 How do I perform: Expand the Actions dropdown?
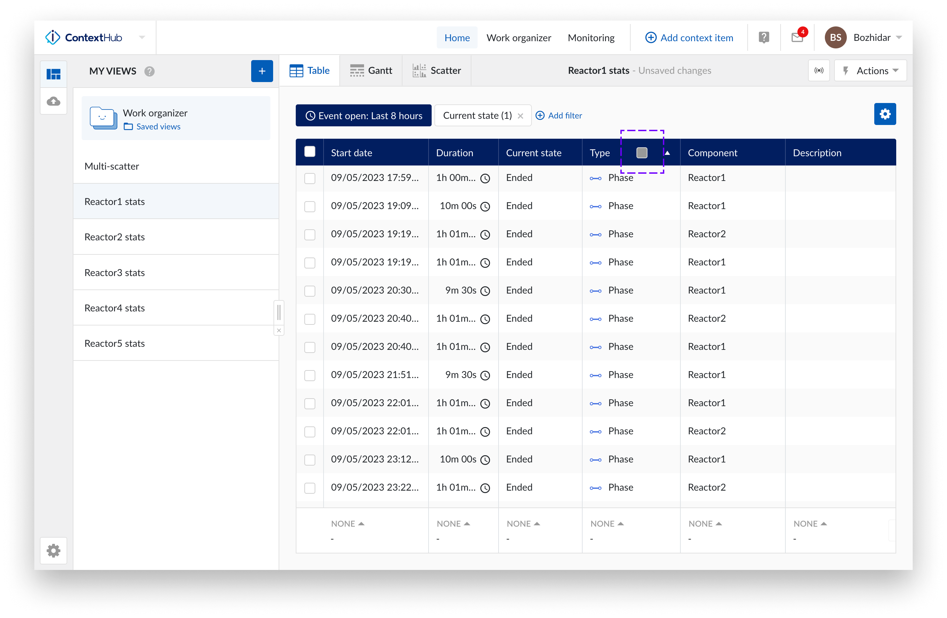coord(870,70)
